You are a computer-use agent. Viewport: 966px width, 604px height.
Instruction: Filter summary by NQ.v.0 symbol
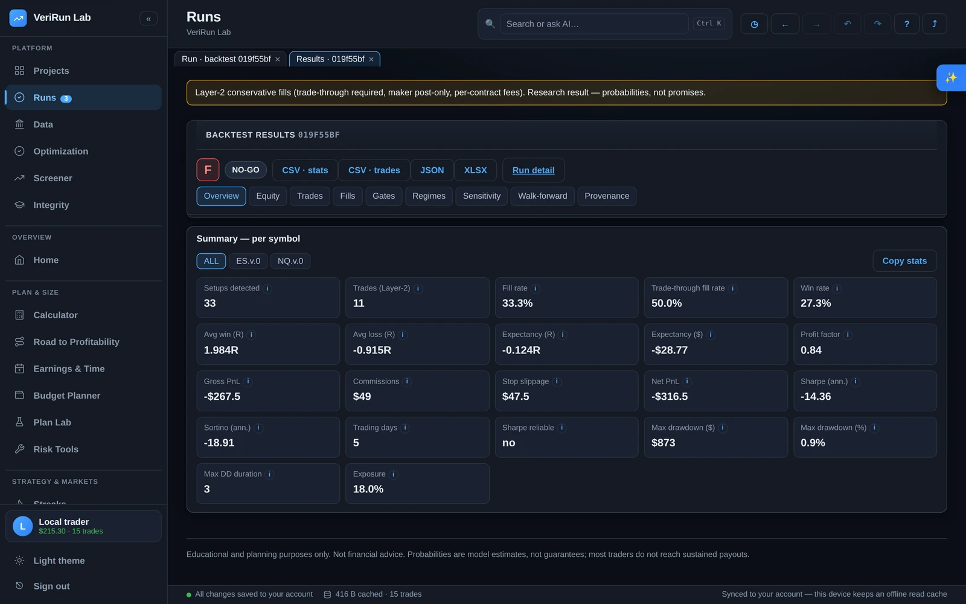point(290,261)
